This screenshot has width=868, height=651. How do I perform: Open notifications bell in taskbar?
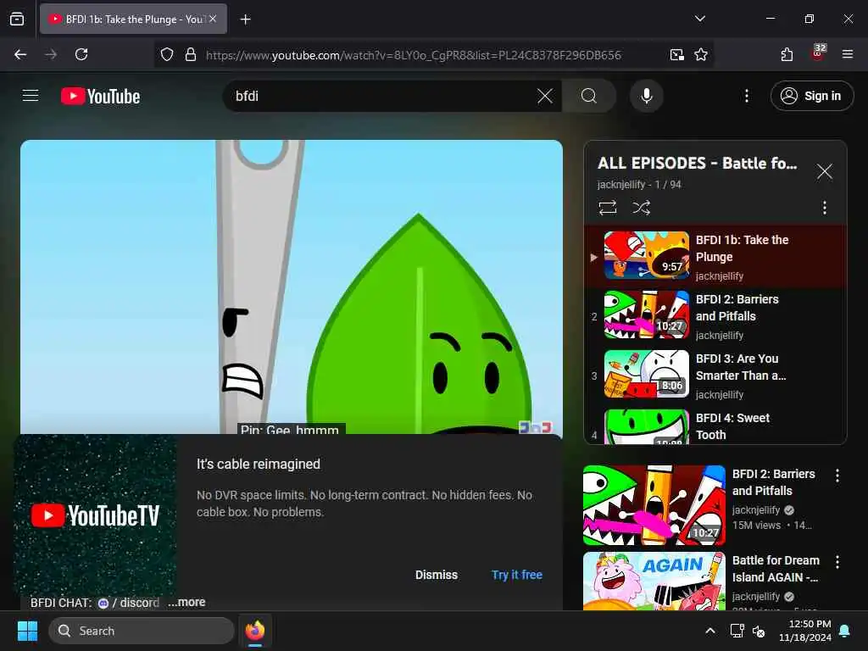(845, 631)
